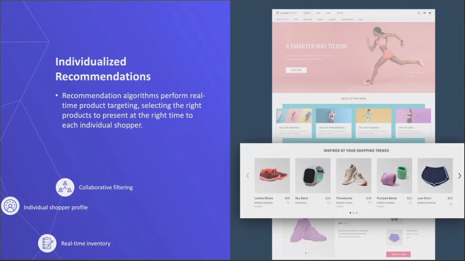
Task: Click the Throwbacks product thumbnail
Action: (x=353, y=176)
